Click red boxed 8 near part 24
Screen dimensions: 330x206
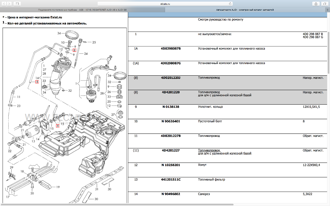[74, 50]
